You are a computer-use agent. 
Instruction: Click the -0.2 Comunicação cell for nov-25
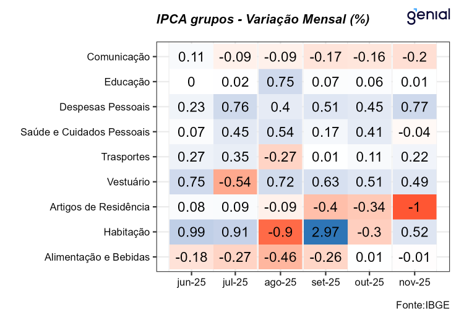point(414,57)
